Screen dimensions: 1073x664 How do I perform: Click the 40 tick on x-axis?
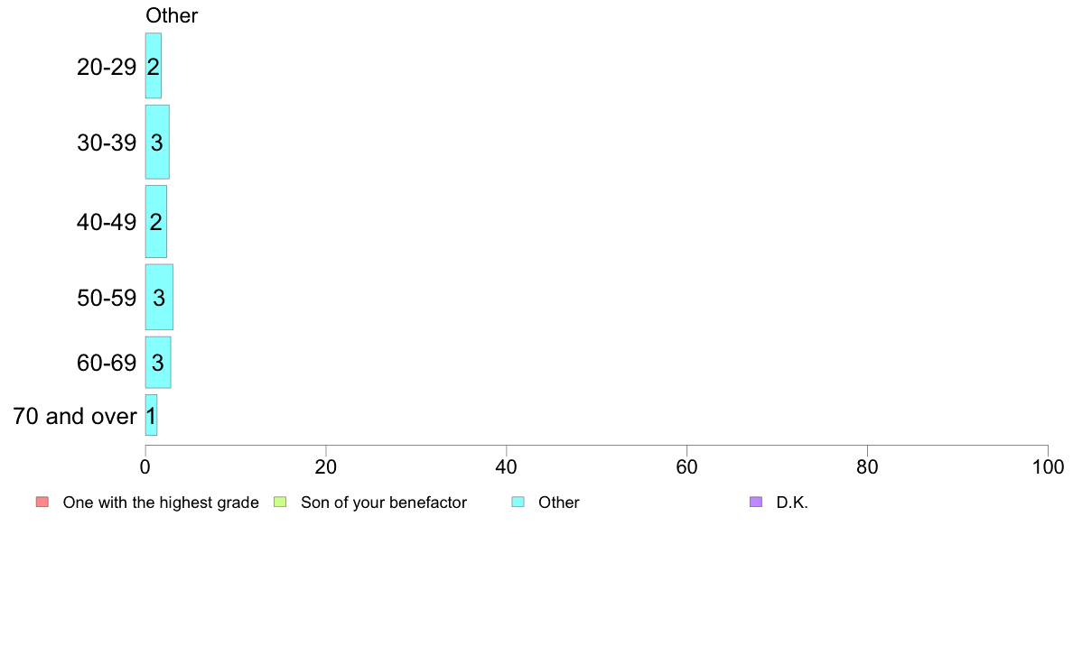(x=507, y=467)
